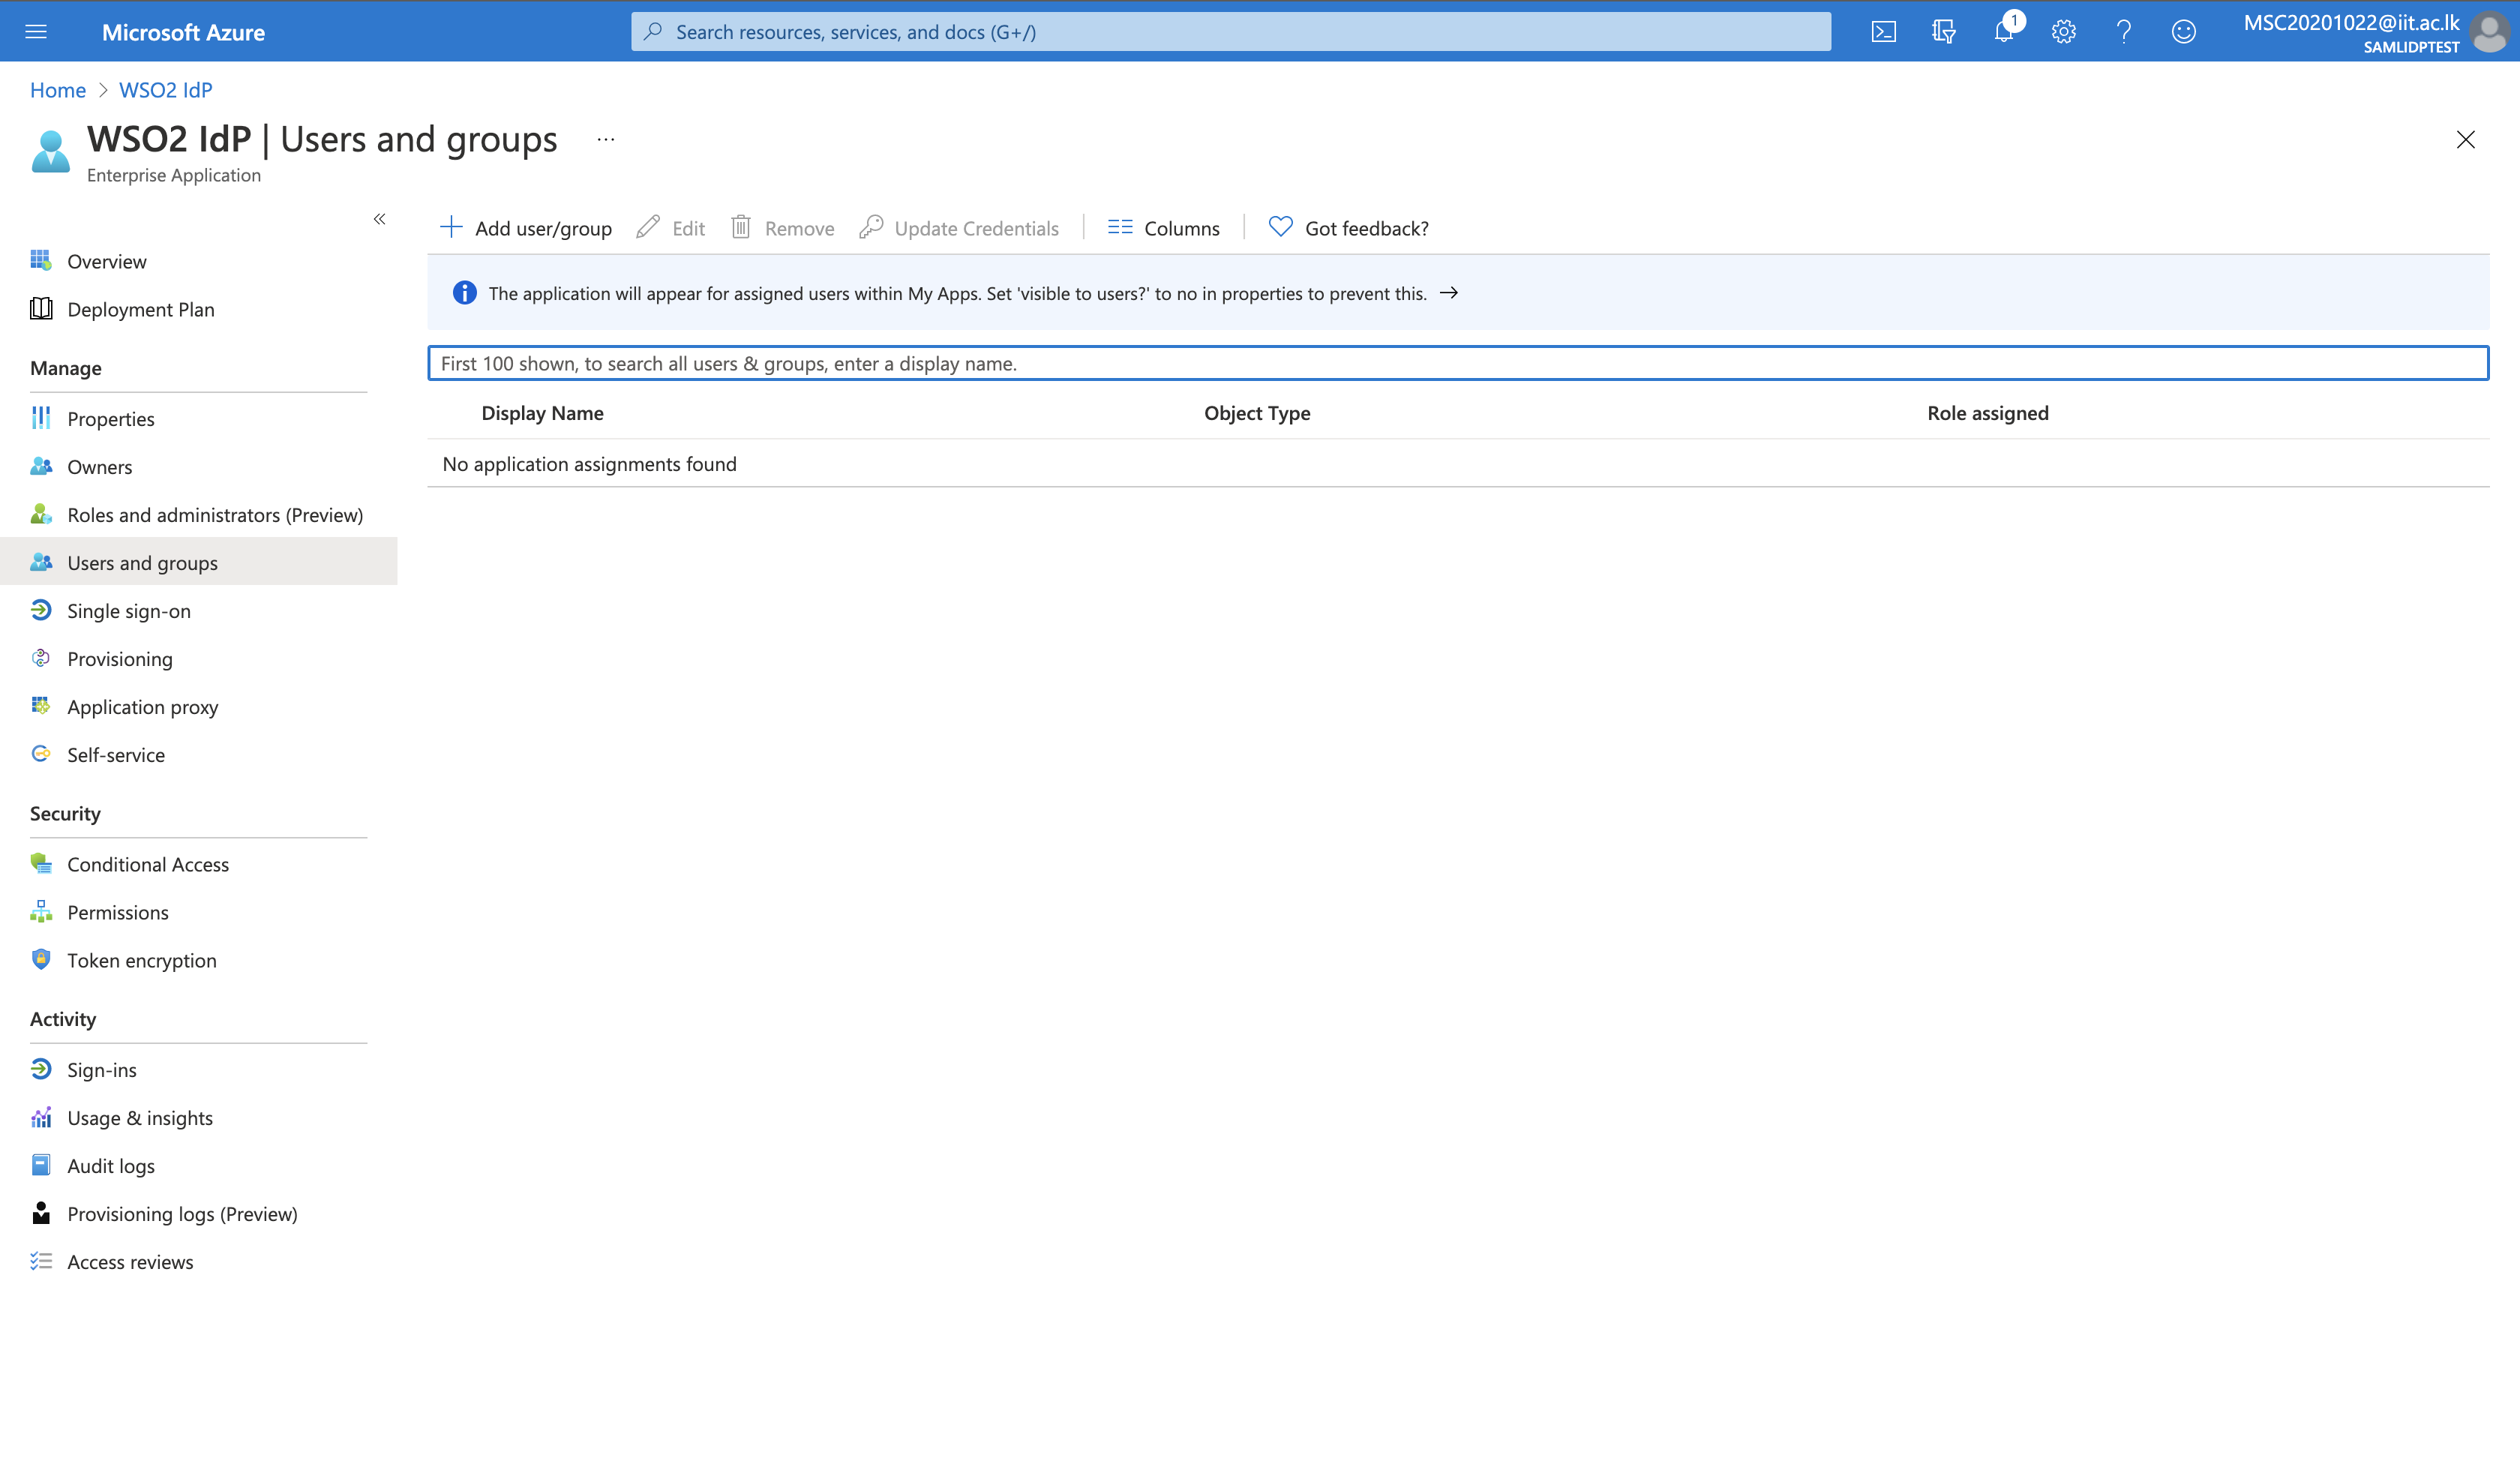
Task: Follow the info banner arrow
Action: [x=1448, y=293]
